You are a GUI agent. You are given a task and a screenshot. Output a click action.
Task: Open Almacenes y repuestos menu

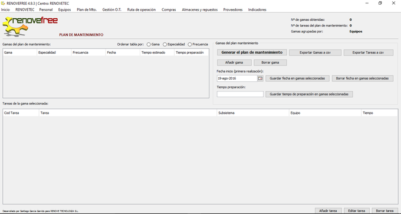pos(200,9)
